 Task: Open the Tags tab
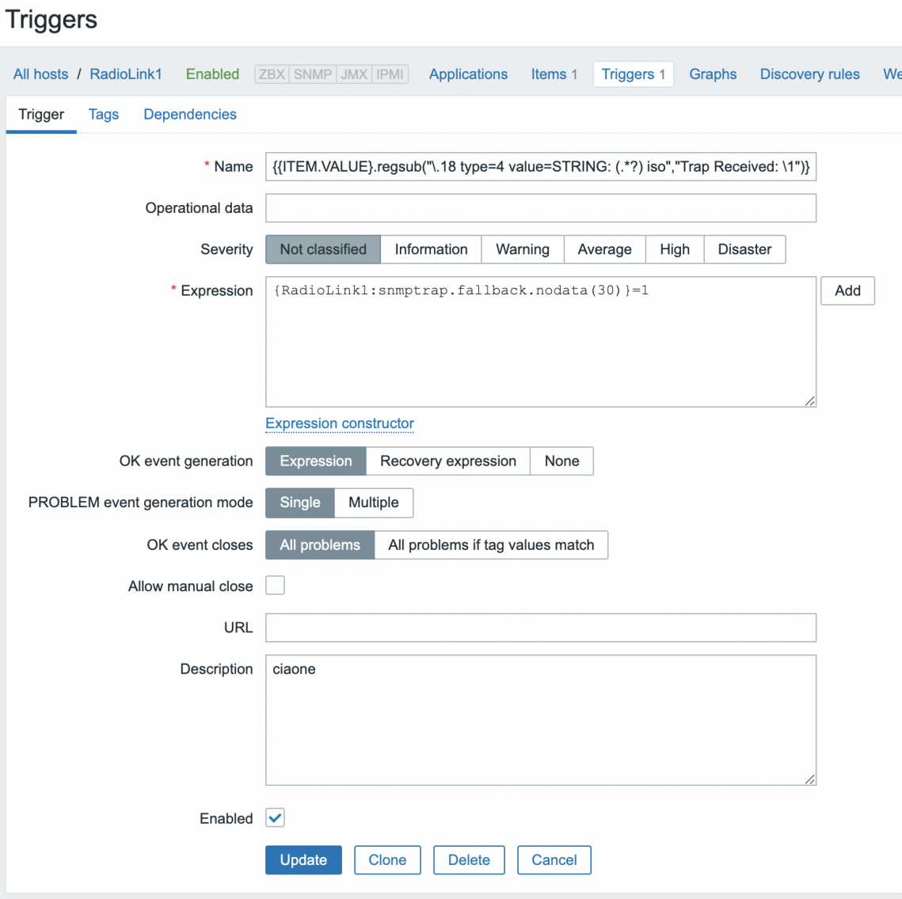tap(104, 114)
